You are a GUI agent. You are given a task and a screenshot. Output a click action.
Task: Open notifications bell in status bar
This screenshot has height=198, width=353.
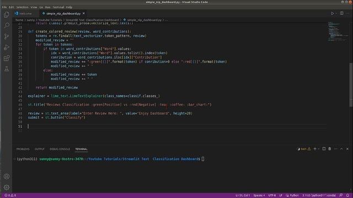pyautogui.click(x=347, y=195)
